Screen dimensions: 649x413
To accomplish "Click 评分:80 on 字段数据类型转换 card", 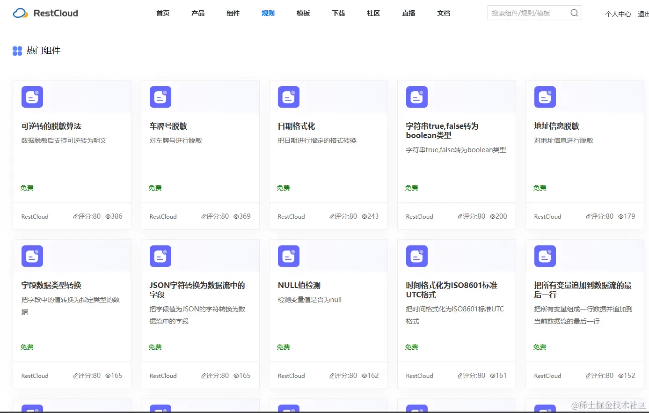I will pyautogui.click(x=89, y=376).
